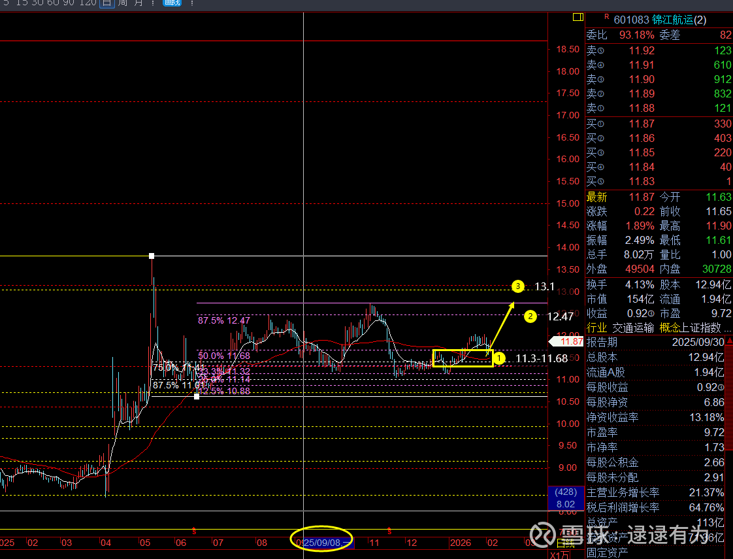733x559 pixels.
Task: Select upper Fibonacci handle at price peak
Action: click(152, 256)
